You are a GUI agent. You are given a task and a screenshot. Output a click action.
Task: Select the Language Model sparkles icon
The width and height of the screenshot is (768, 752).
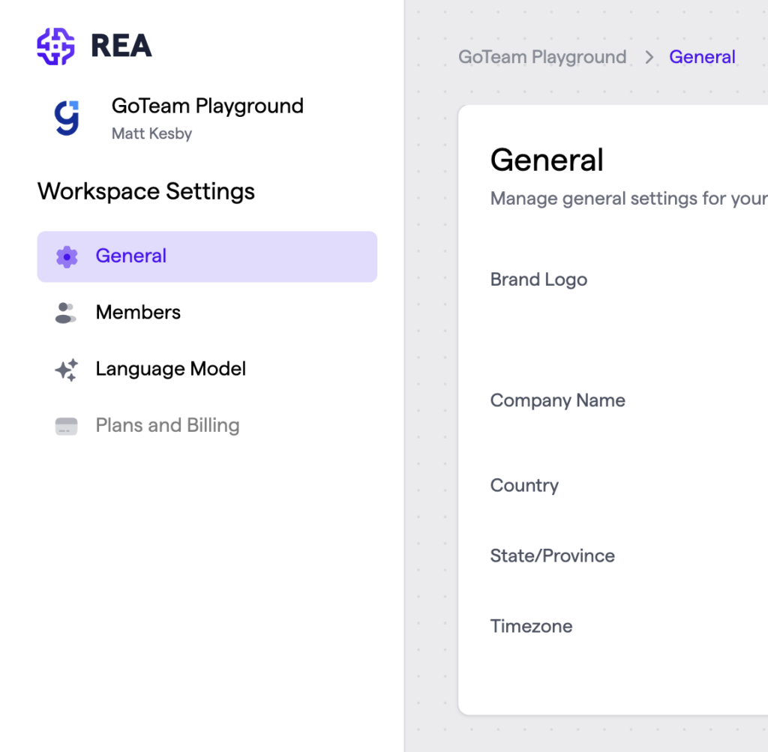(x=67, y=369)
